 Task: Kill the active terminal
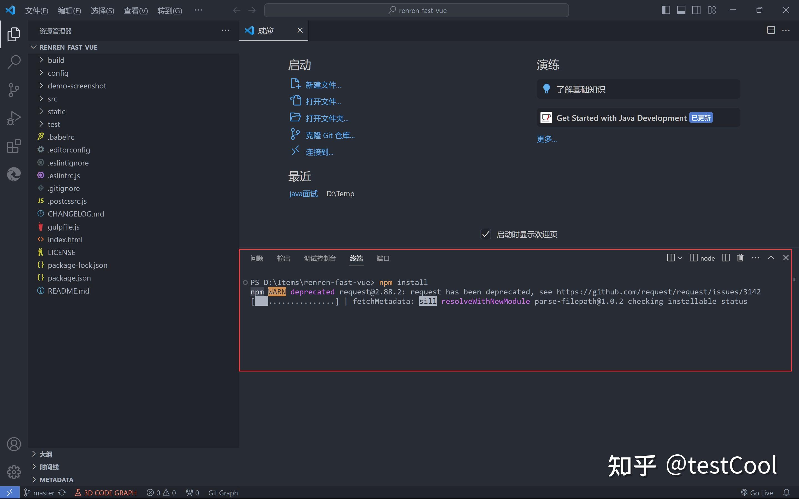pos(740,258)
